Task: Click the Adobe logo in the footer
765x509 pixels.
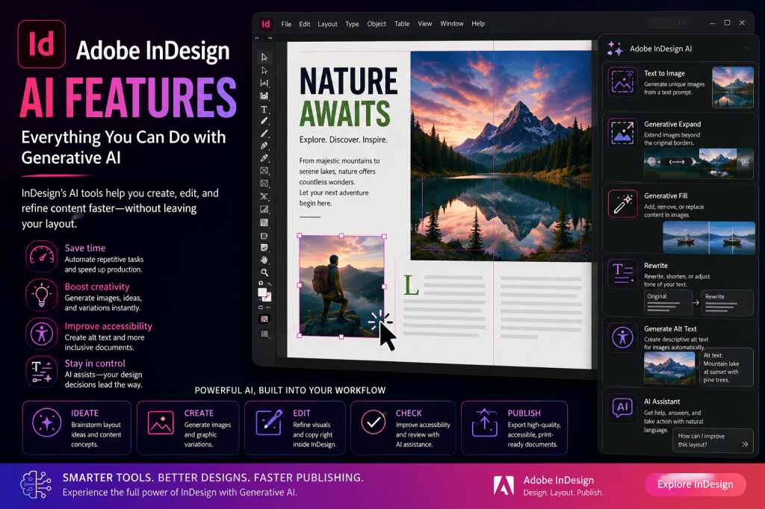Action: pyautogui.click(x=504, y=486)
